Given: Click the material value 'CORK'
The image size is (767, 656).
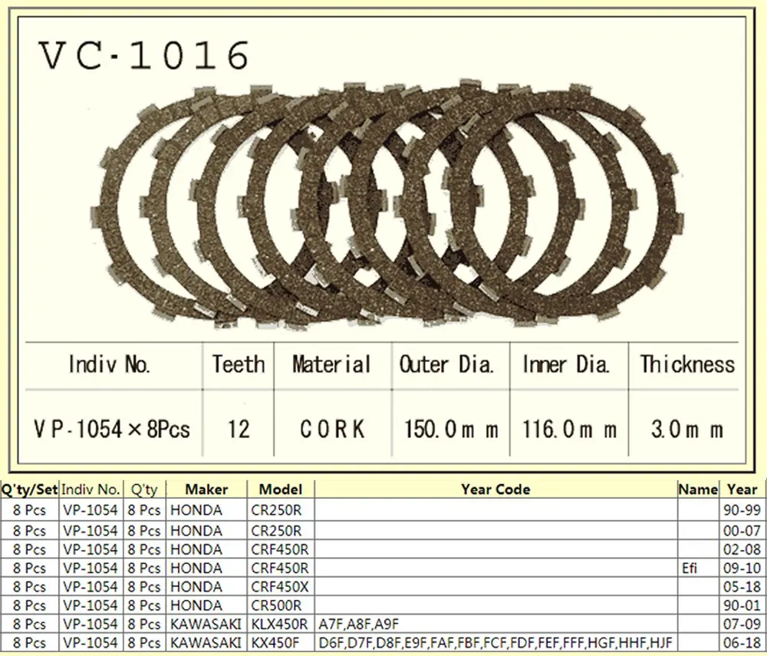Looking at the screenshot, I should [x=332, y=430].
